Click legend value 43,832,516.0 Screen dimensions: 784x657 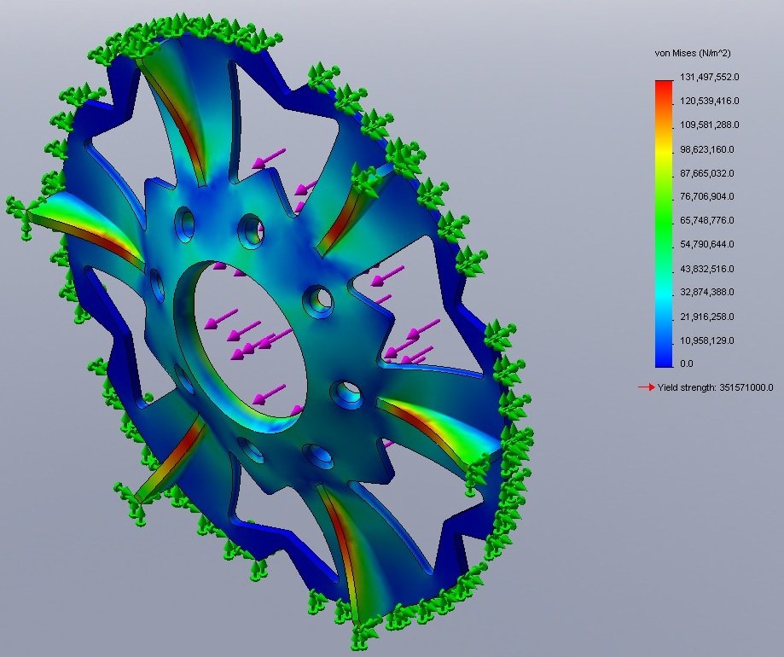click(x=707, y=269)
